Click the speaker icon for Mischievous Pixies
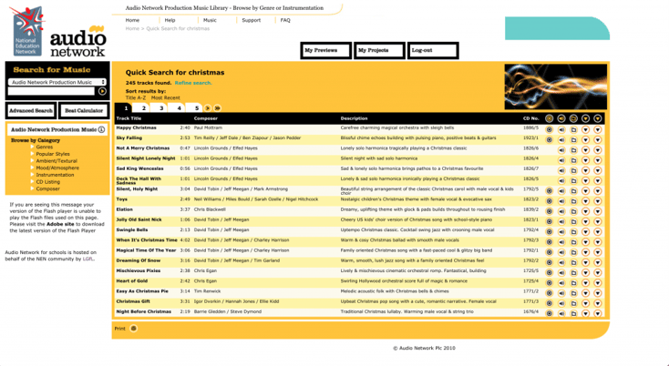669x366 pixels. 561,273
